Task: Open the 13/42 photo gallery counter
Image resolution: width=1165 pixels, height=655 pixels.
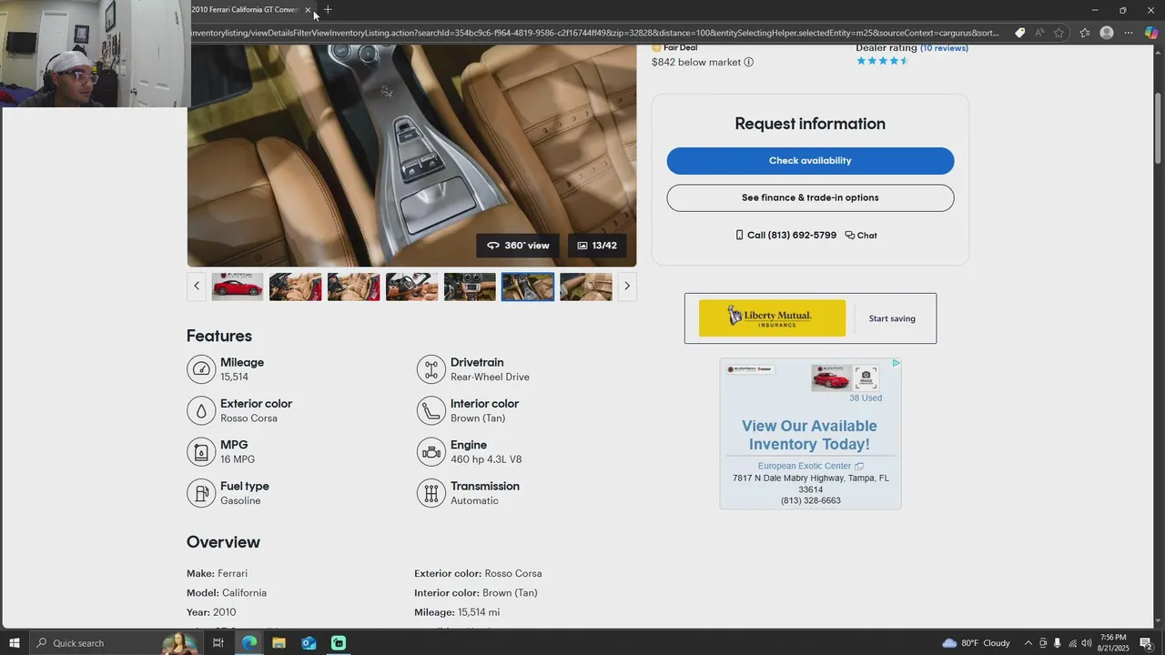Action: click(597, 246)
